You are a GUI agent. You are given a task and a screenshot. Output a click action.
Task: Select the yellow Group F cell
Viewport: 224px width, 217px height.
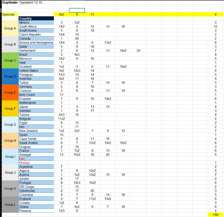10,109
